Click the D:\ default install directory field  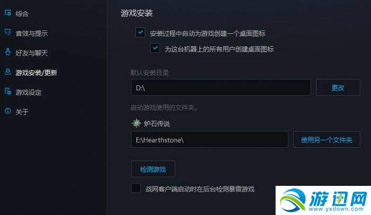tap(220, 87)
